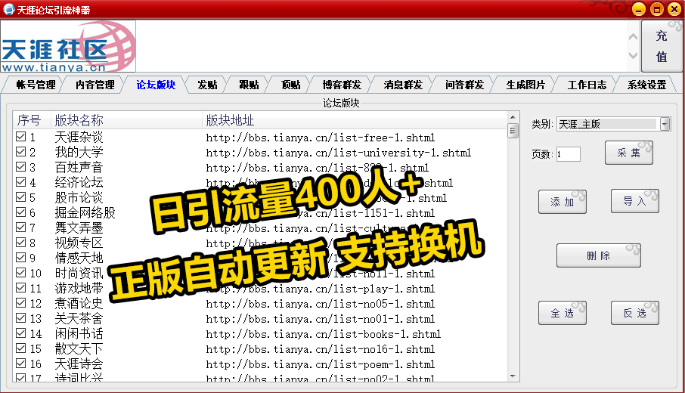Click the Tianya community logo image
Image resolution: width=685 pixels, height=393 pixels.
68,46
